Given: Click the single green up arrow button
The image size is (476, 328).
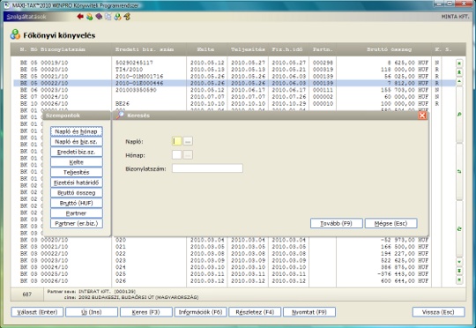Looking at the screenshot, I should point(459,81).
